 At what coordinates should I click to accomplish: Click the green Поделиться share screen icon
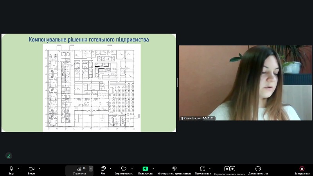pos(145,169)
